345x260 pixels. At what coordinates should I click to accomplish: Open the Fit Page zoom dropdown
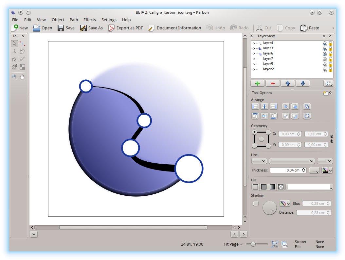click(233, 244)
